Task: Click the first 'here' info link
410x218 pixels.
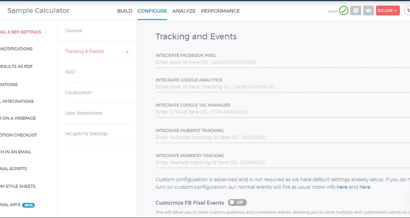Action: [342, 187]
